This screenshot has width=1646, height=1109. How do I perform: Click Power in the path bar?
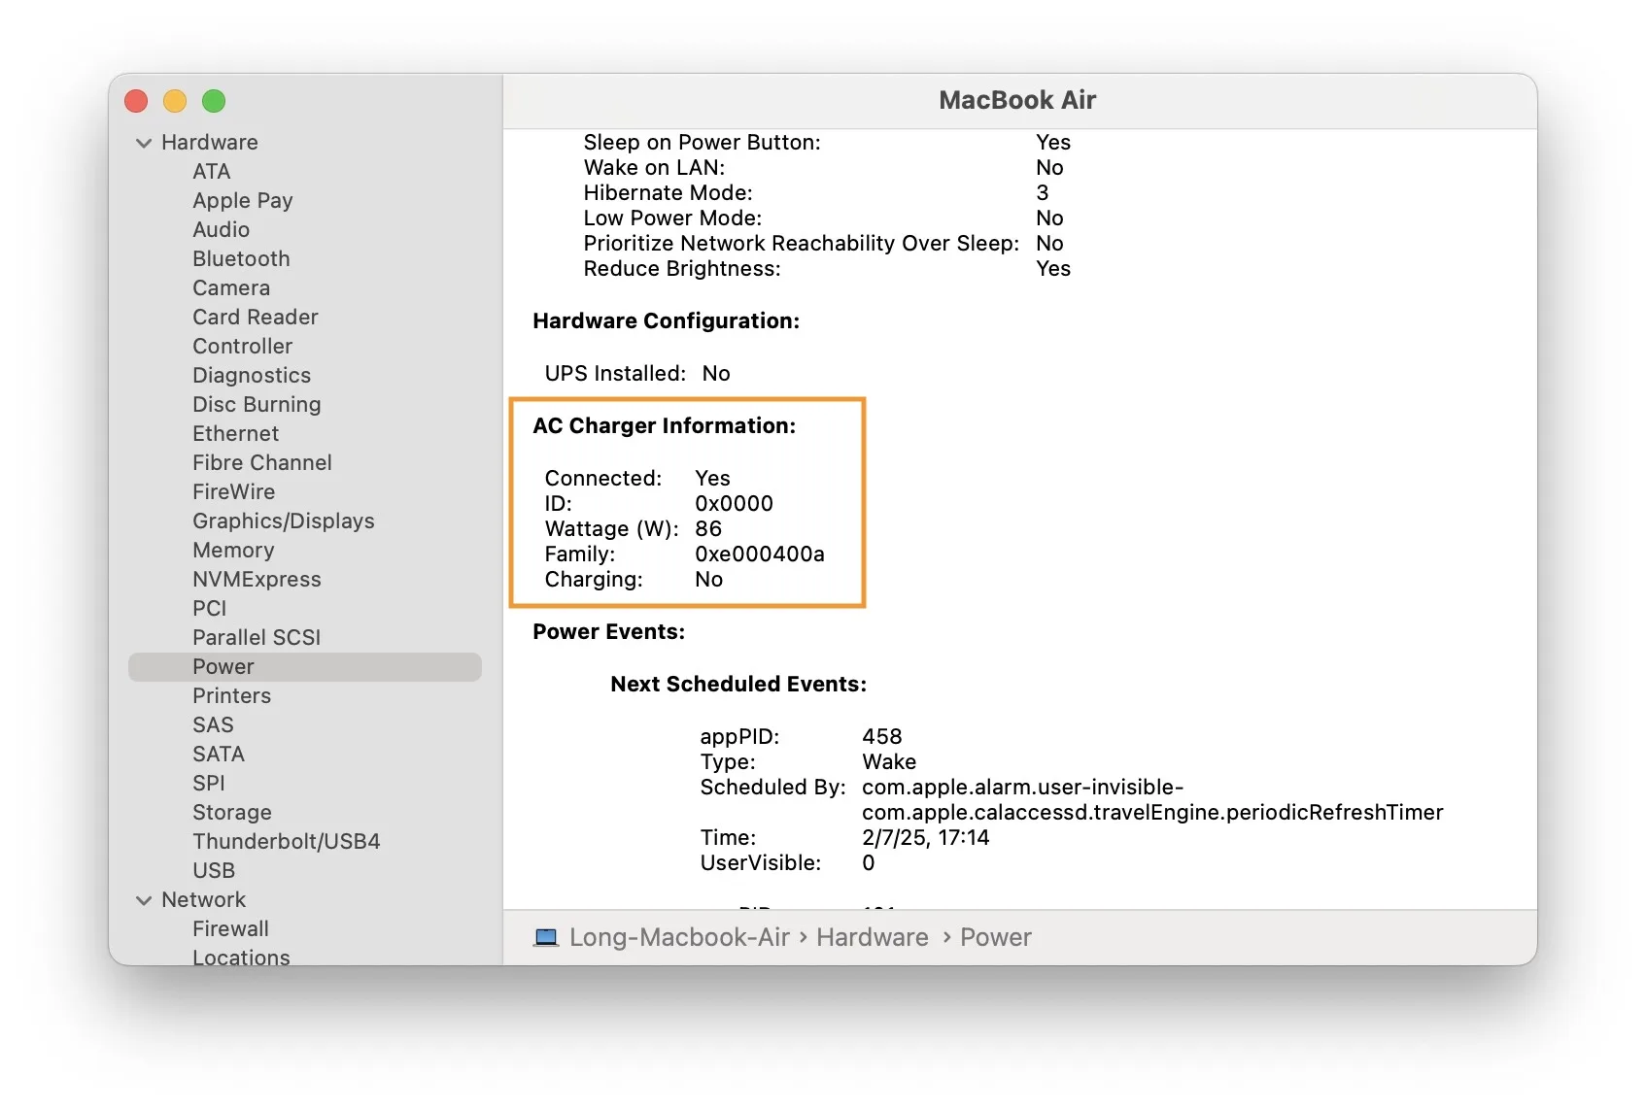(x=995, y=938)
